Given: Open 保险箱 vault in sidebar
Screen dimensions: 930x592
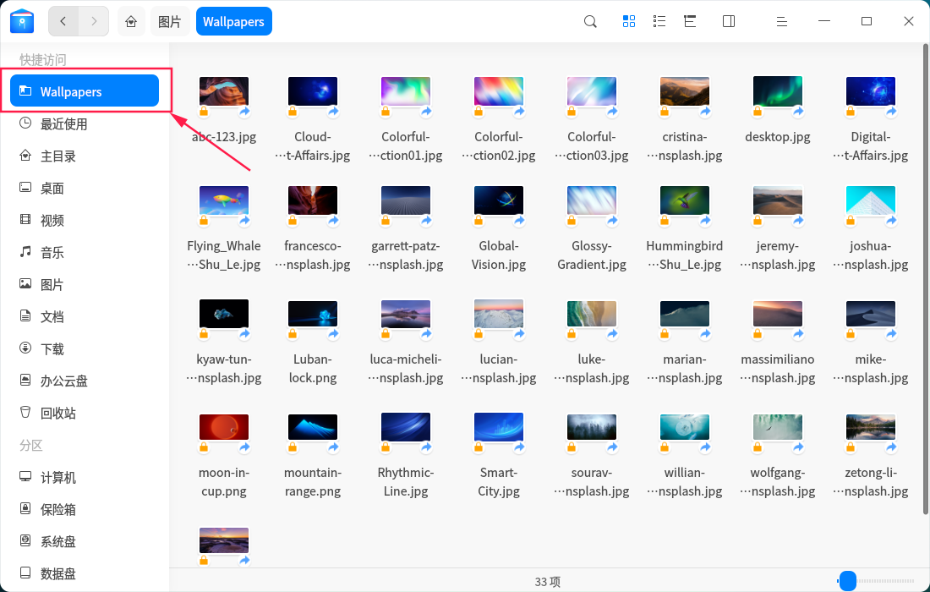Looking at the screenshot, I should click(85, 509).
